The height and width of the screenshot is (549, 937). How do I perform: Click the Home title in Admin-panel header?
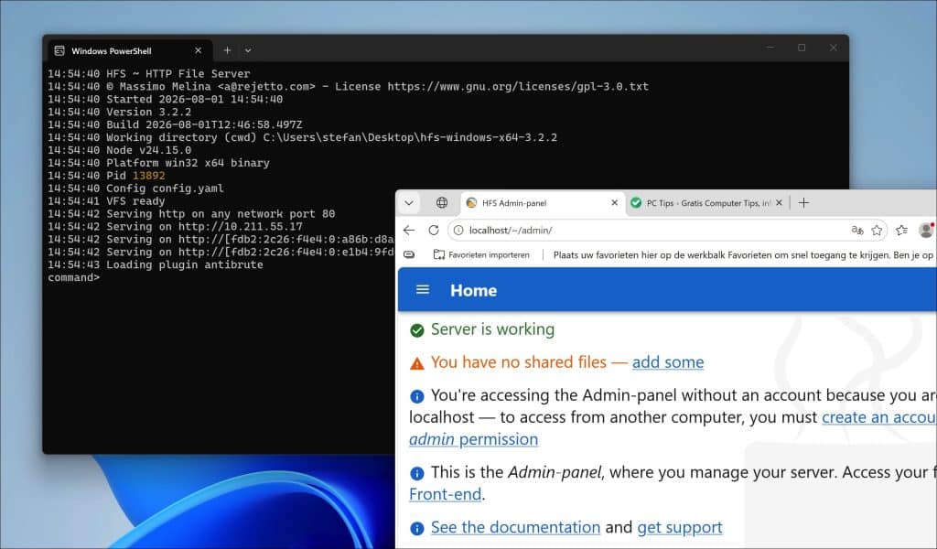473,290
